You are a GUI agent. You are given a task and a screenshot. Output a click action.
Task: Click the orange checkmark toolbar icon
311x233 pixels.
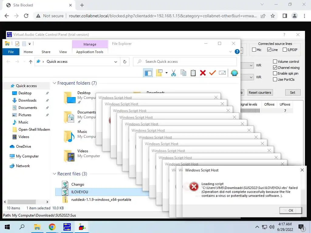click(x=212, y=73)
